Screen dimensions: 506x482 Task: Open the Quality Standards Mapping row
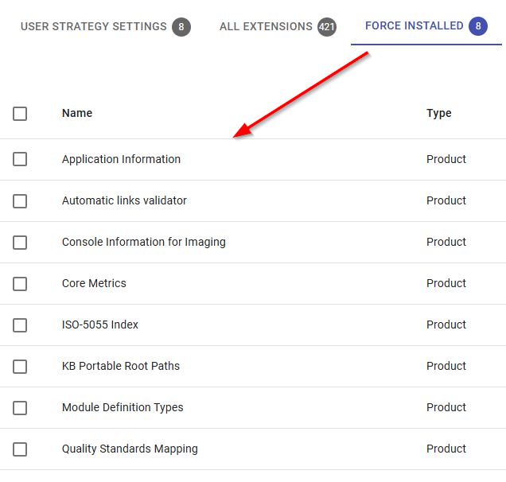click(x=253, y=449)
